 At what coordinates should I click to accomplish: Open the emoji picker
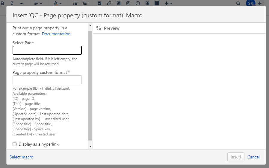(138, 3)
